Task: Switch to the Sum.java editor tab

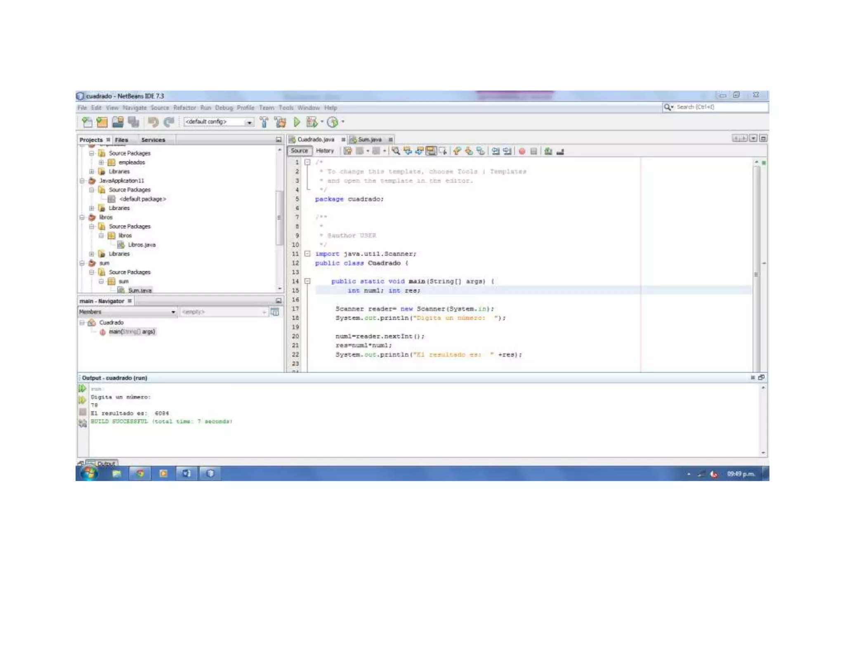Action: [x=369, y=140]
